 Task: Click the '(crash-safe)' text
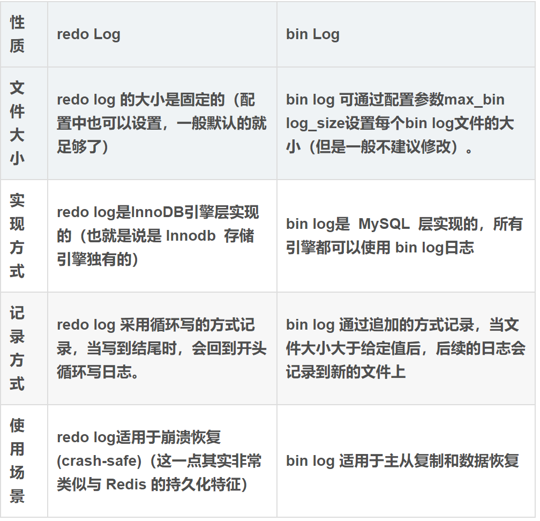tap(99, 462)
